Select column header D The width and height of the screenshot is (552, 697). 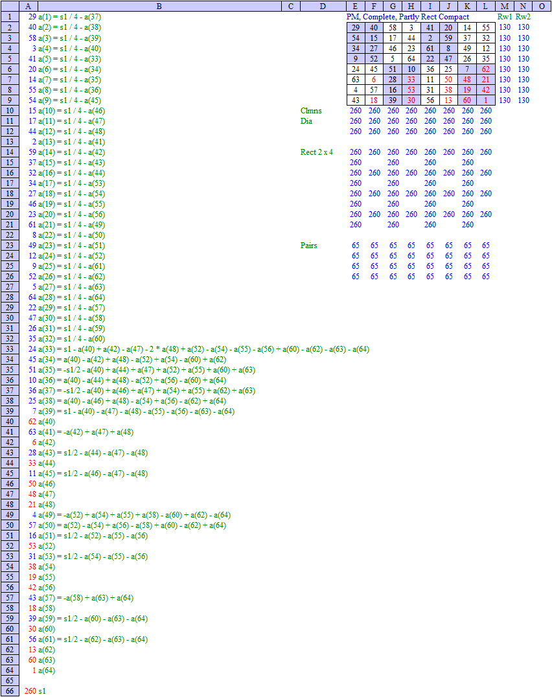click(x=323, y=6)
